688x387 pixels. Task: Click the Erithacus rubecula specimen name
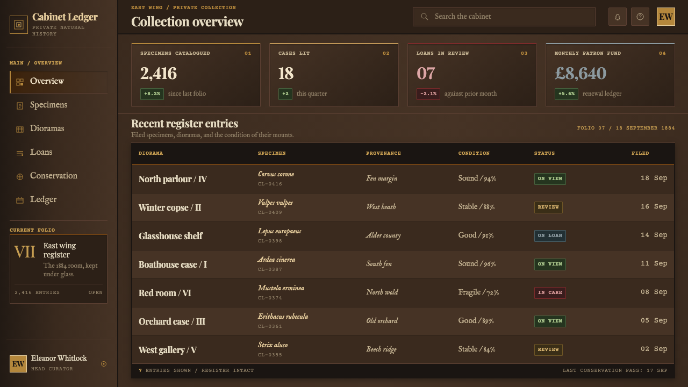tap(283, 317)
